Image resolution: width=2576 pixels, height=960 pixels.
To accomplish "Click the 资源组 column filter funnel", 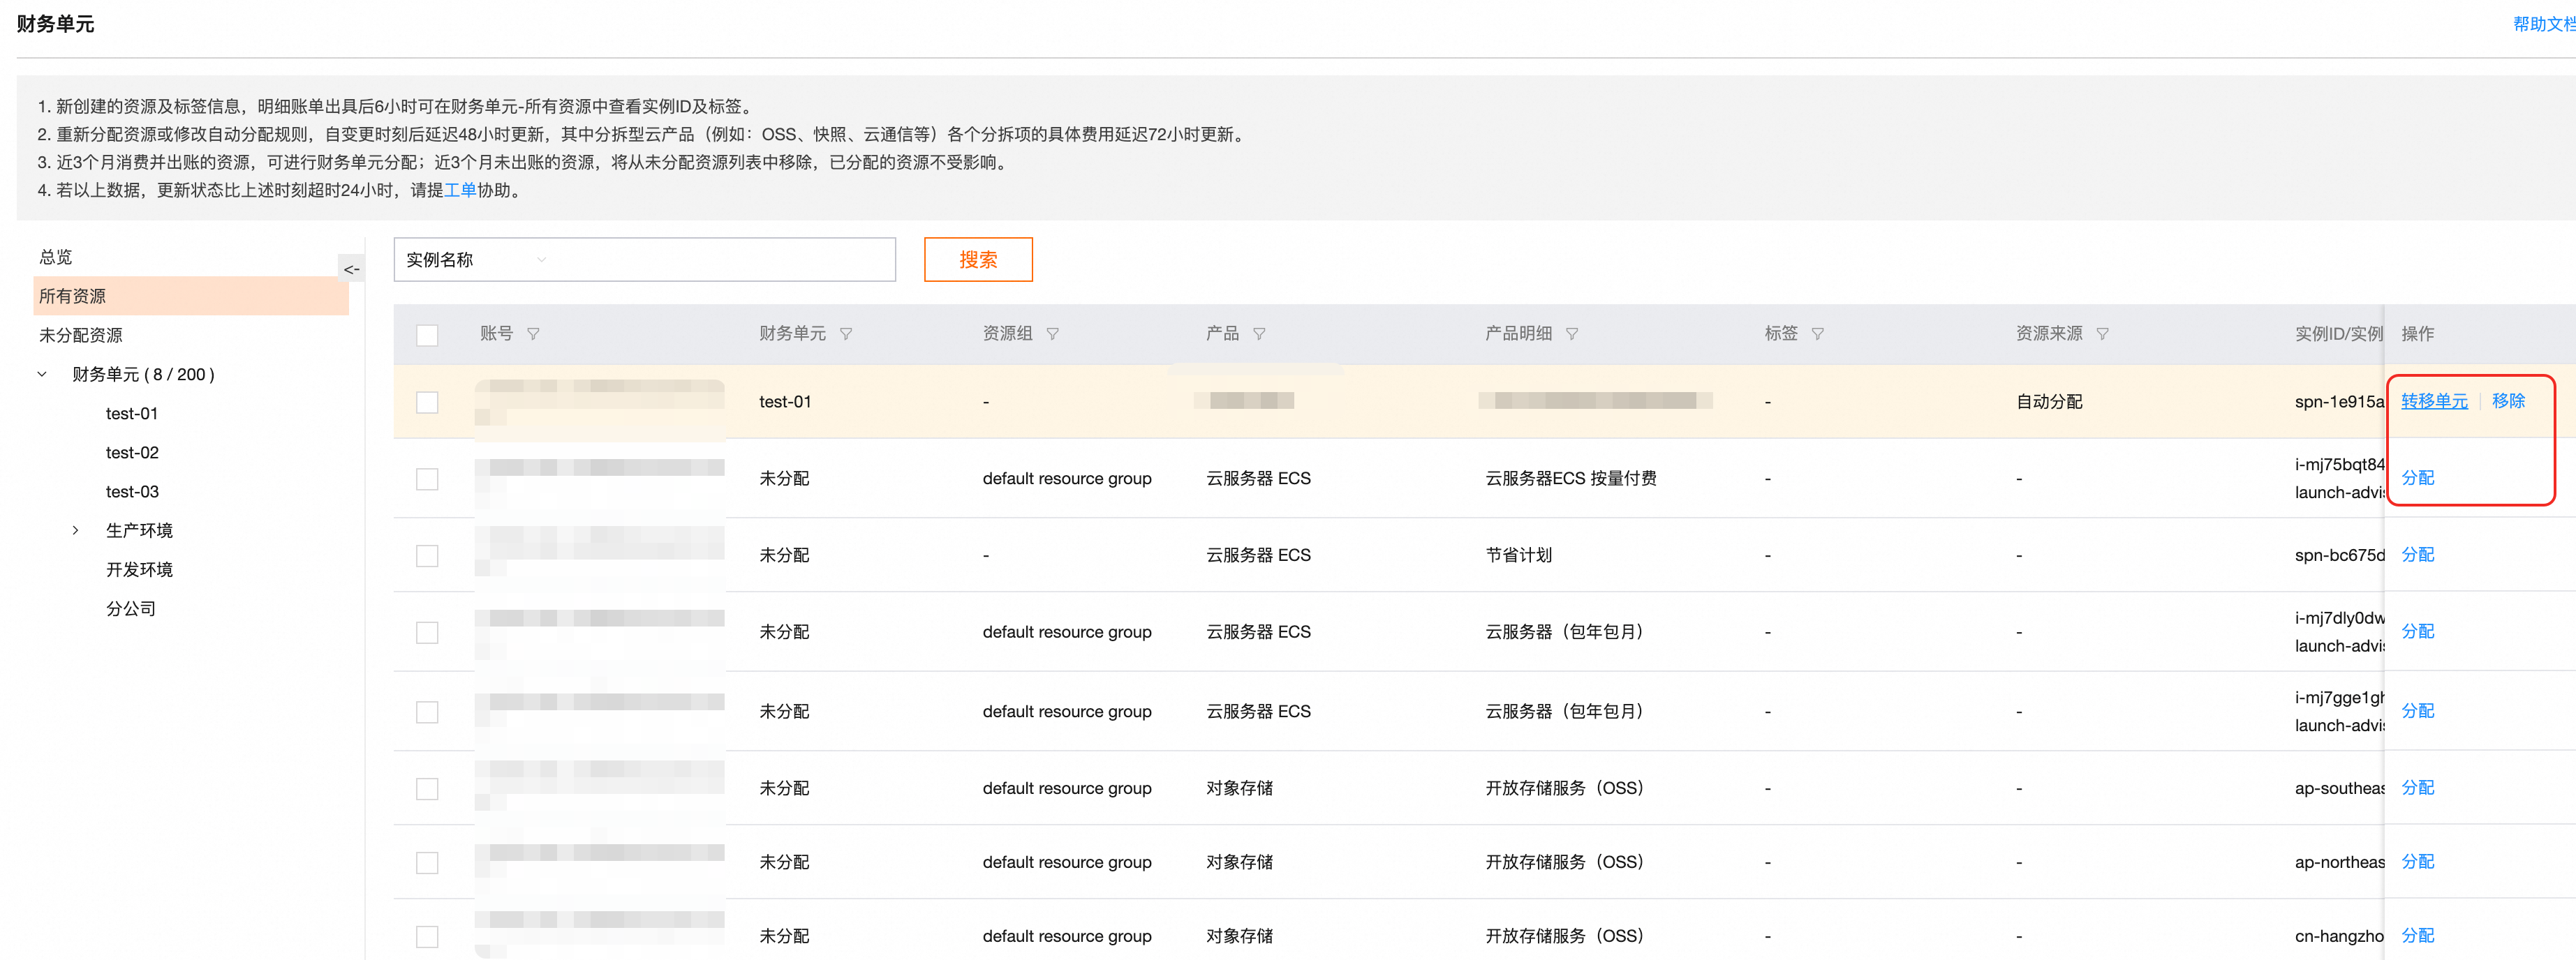I will point(1052,333).
